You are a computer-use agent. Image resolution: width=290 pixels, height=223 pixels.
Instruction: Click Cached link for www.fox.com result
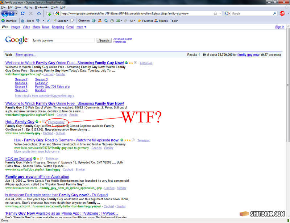tap(68, 170)
